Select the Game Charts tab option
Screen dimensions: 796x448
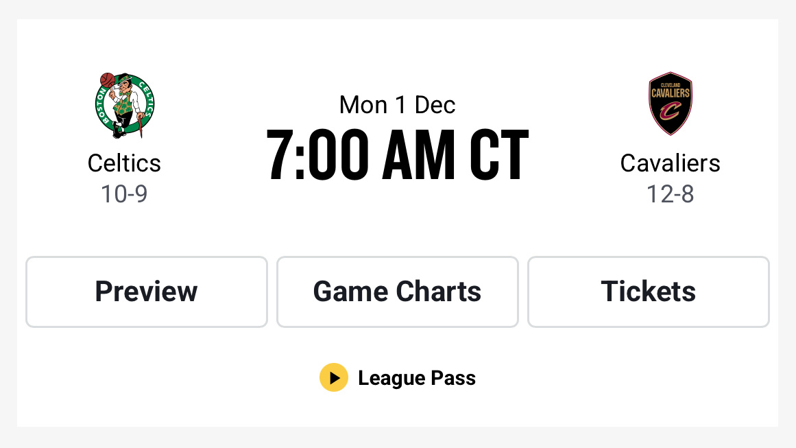tap(397, 292)
